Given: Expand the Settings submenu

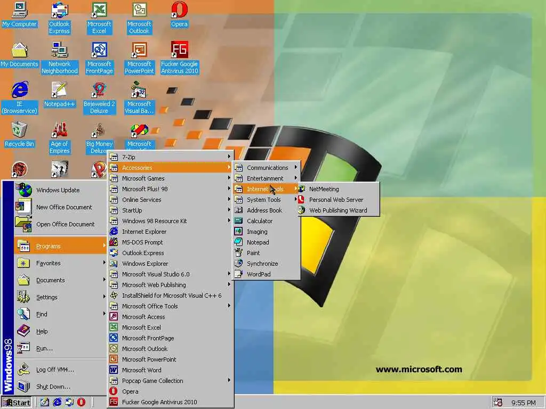Looking at the screenshot, I should click(x=60, y=297).
